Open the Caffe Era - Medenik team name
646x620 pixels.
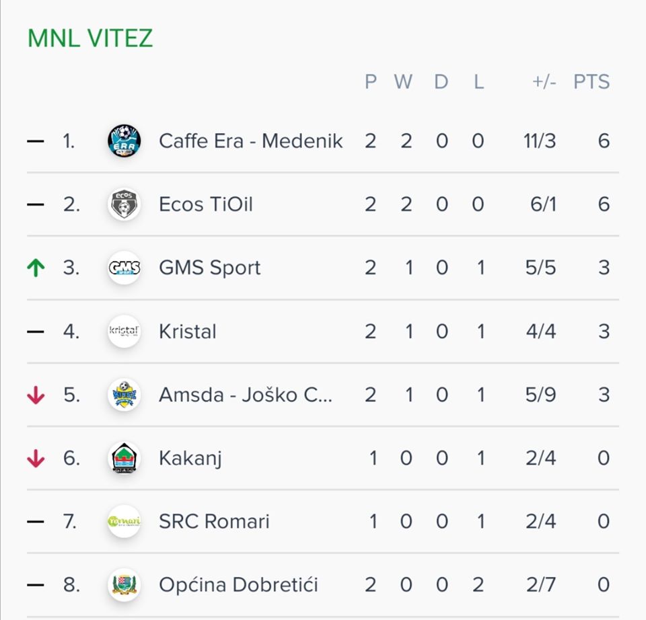coord(250,141)
